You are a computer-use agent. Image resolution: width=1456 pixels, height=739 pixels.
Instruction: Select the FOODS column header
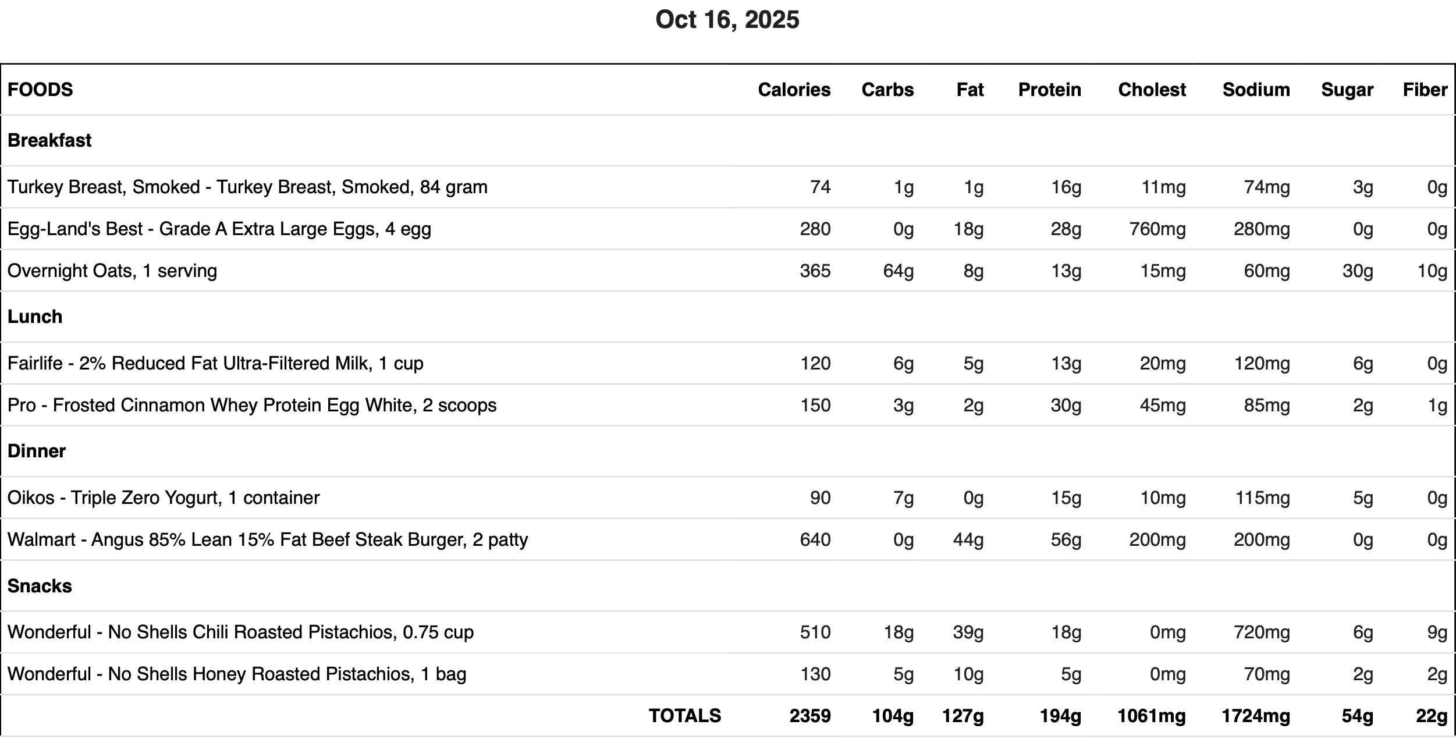(40, 90)
